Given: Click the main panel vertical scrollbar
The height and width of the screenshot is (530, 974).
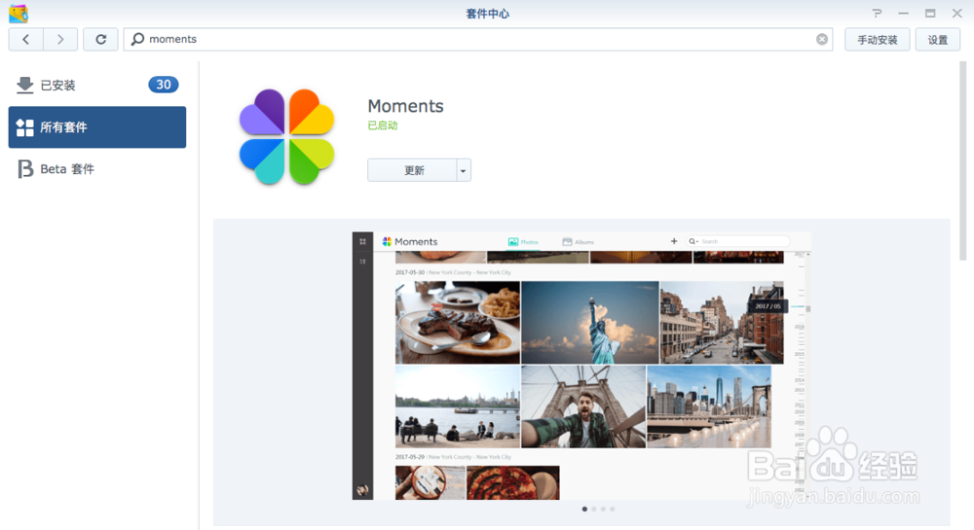Looking at the screenshot, I should click(963, 161).
